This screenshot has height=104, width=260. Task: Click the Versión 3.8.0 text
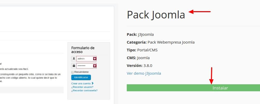(x=139, y=66)
